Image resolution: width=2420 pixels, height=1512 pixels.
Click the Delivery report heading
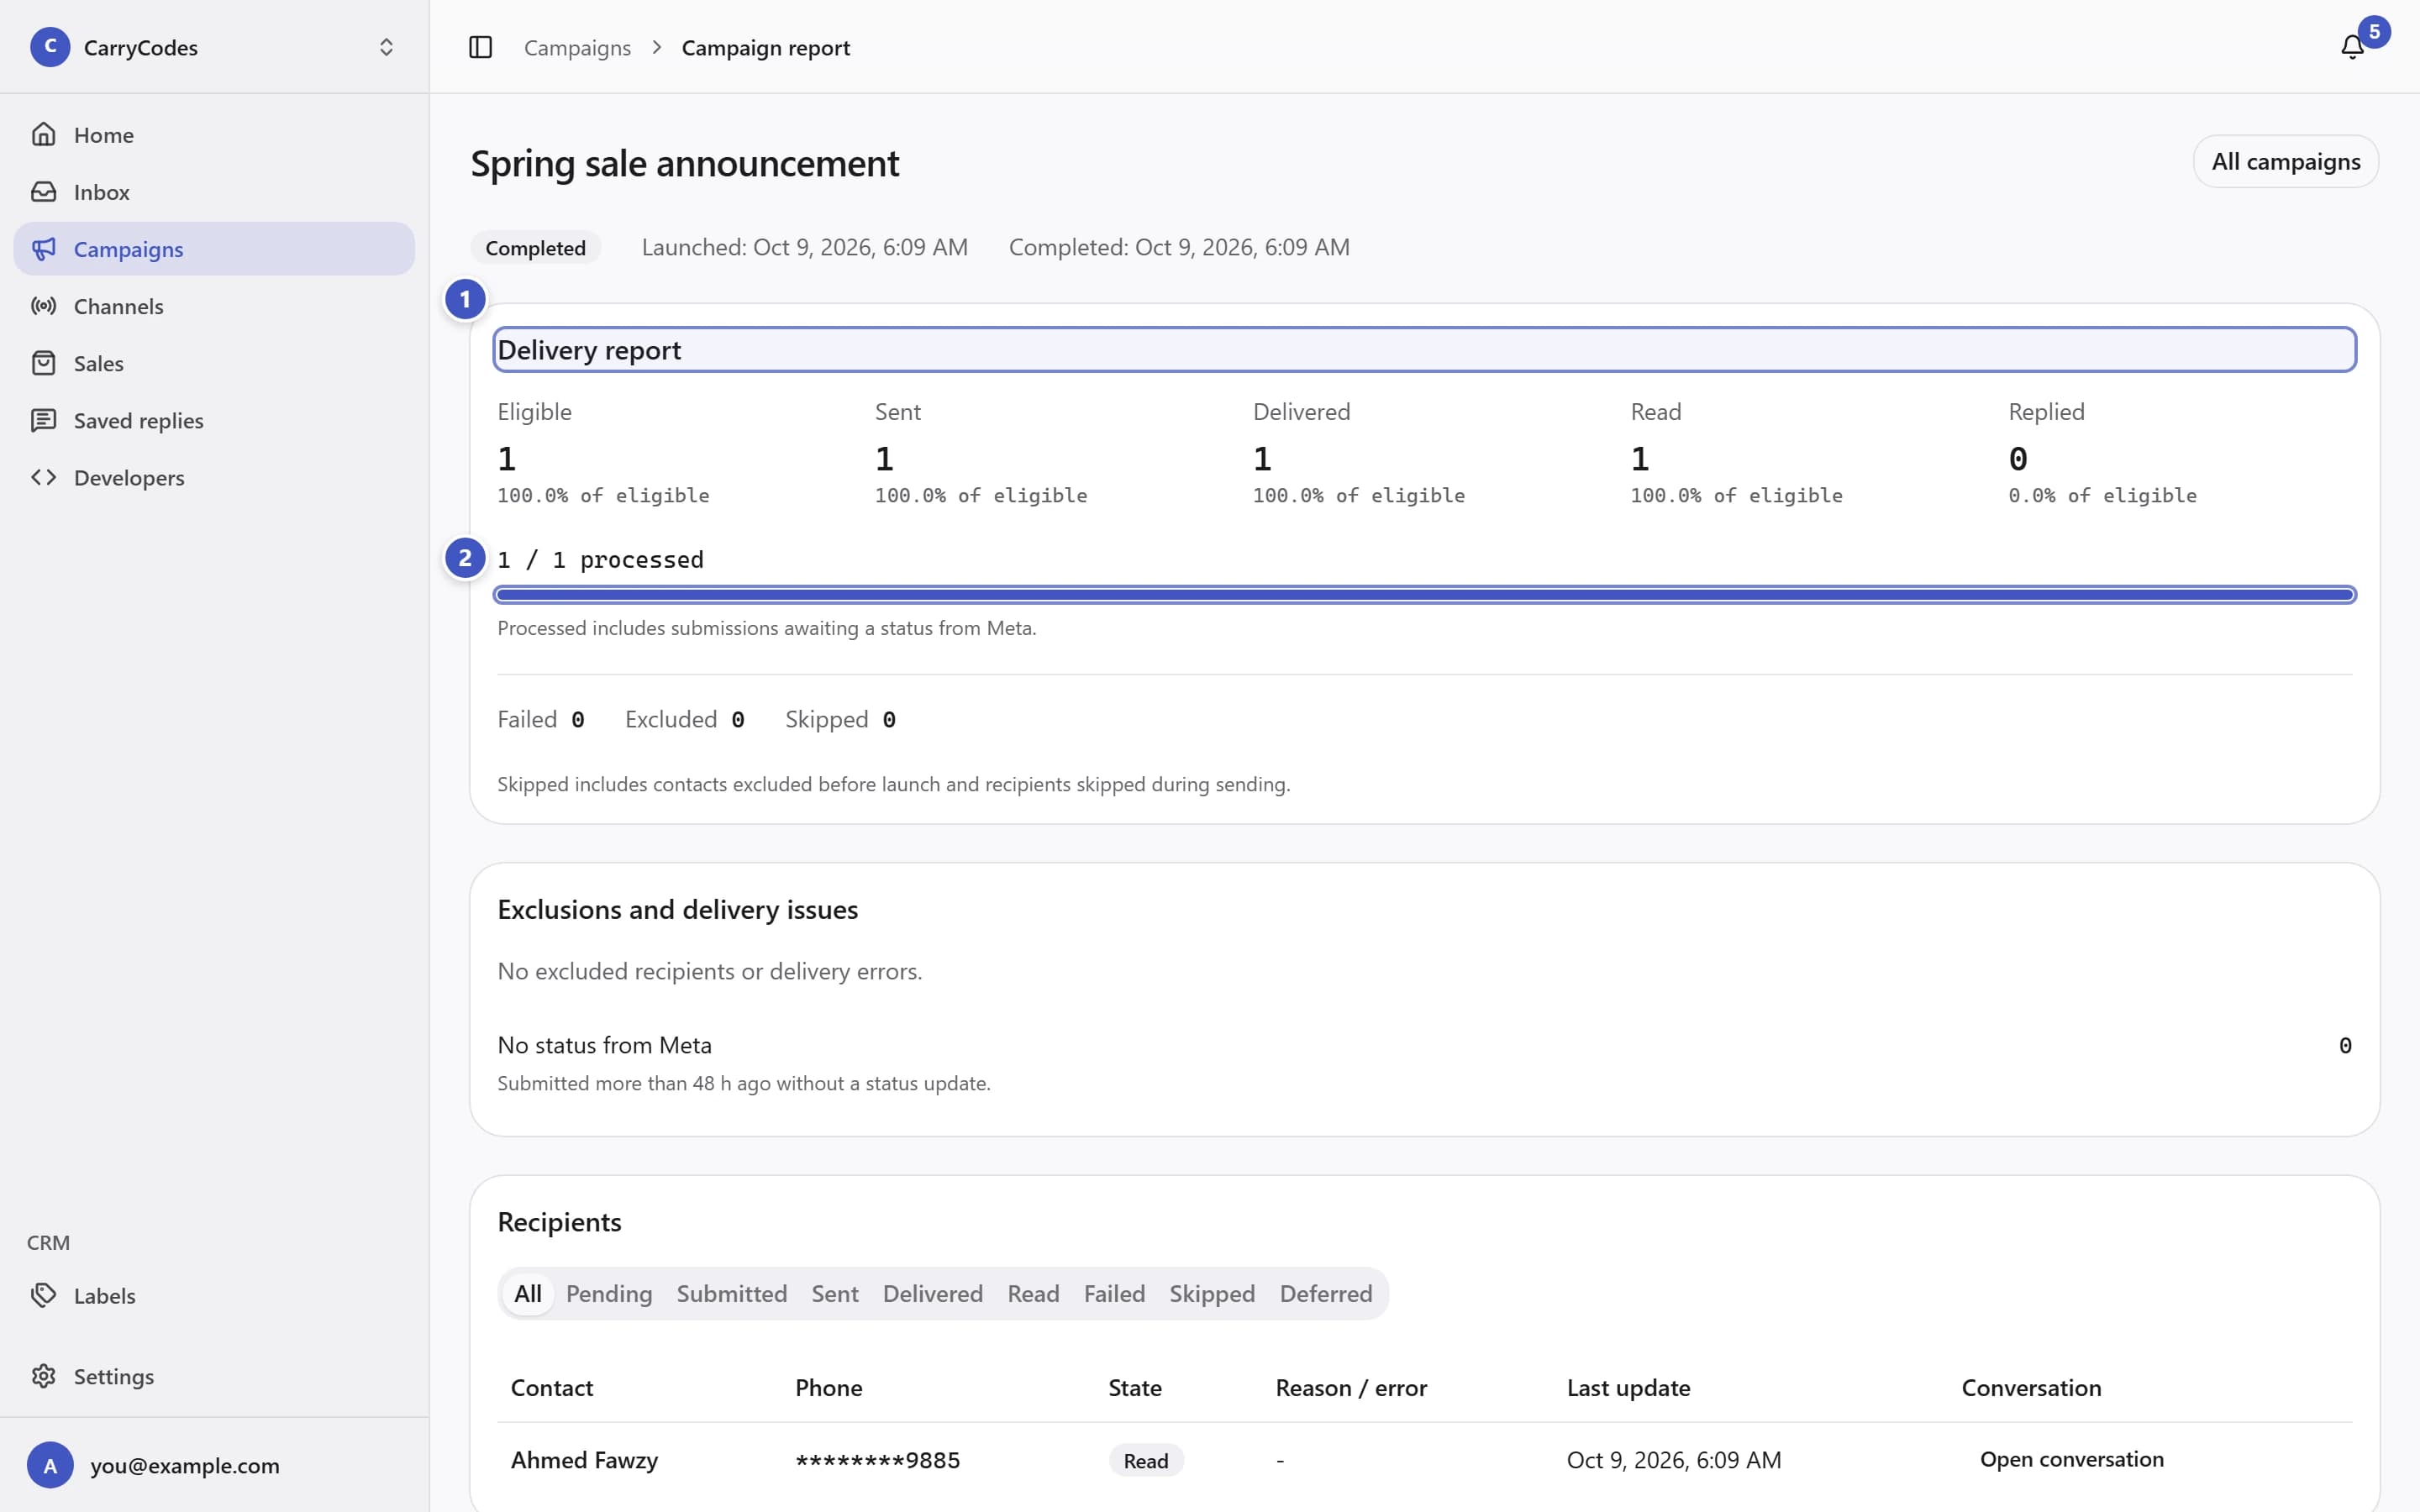coord(589,350)
